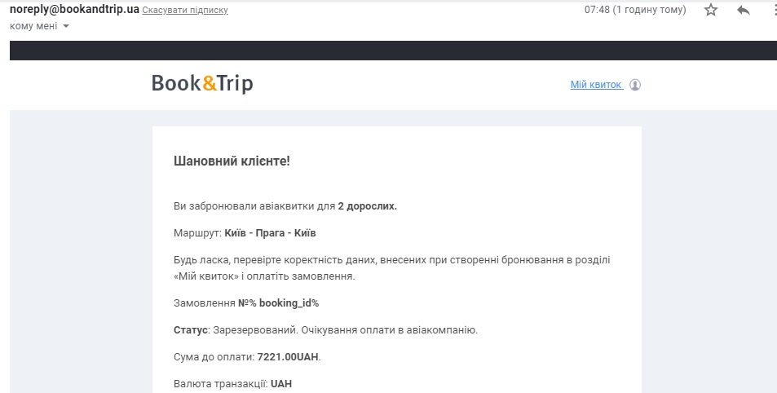Click the Статус label in the email
The height and width of the screenshot is (393, 777).
click(192, 330)
